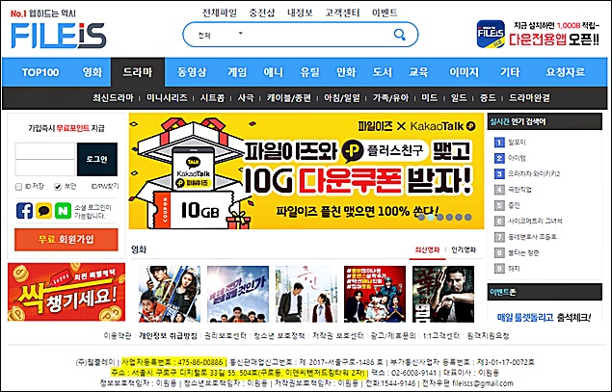Click the 로그인 button

tap(97, 160)
